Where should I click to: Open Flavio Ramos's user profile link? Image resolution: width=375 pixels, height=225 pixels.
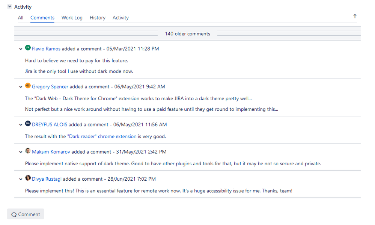[46, 48]
